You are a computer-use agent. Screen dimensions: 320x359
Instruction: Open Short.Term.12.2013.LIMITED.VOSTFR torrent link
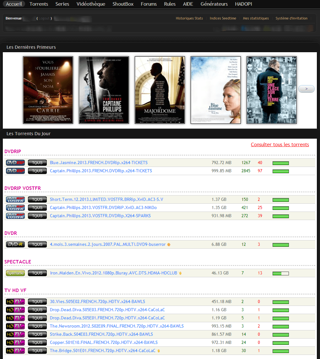click(106, 200)
